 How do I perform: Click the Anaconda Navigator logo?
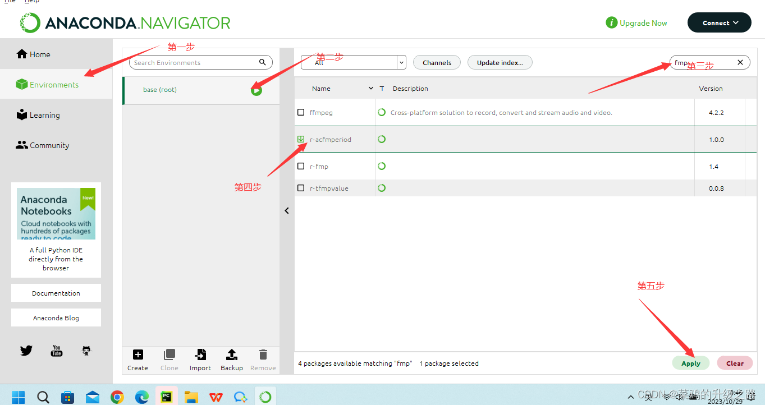pos(125,23)
